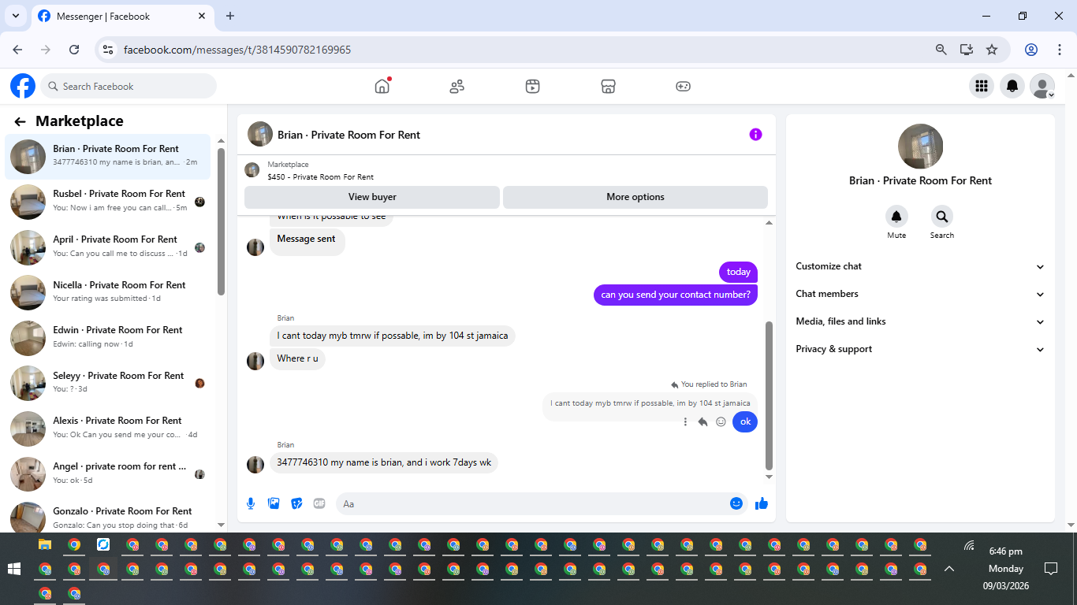Screen dimensions: 1077x605
Task: Click message '3477746310 my name is brian'
Action: click(384, 462)
